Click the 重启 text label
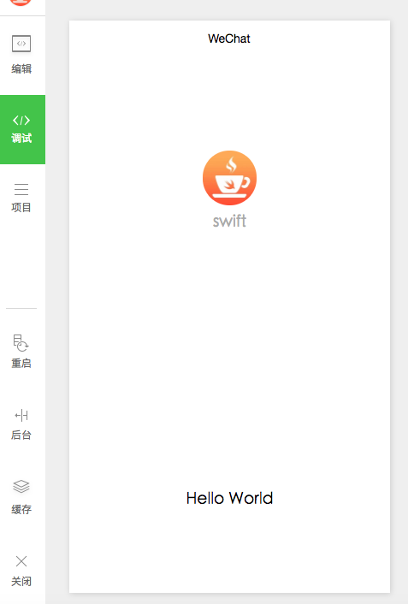This screenshot has width=408, height=604. [x=21, y=363]
